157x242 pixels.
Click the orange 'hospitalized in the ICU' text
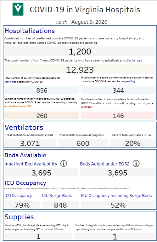[18, 106]
